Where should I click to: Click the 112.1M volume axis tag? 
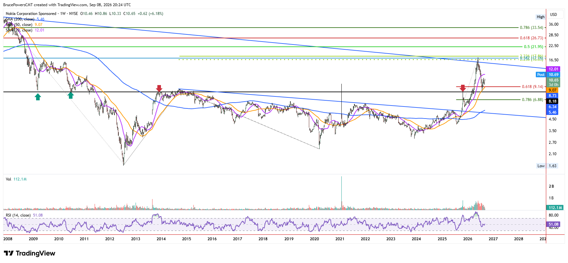point(555,208)
